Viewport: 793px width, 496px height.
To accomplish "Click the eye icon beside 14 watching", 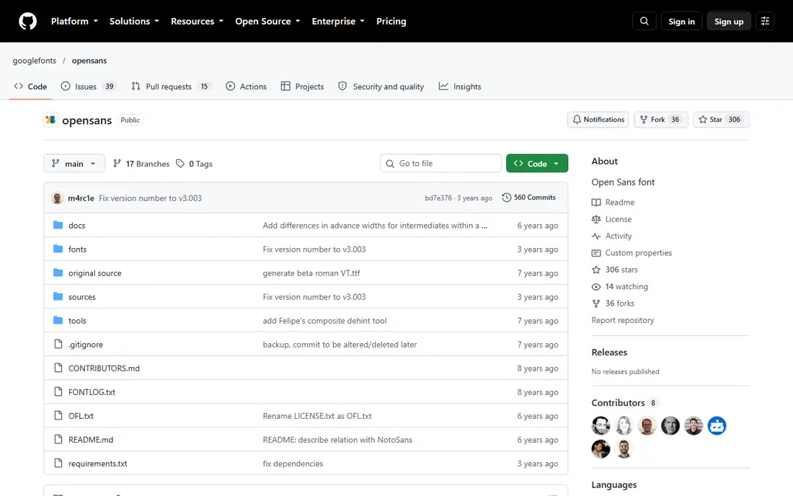I will [596, 287].
